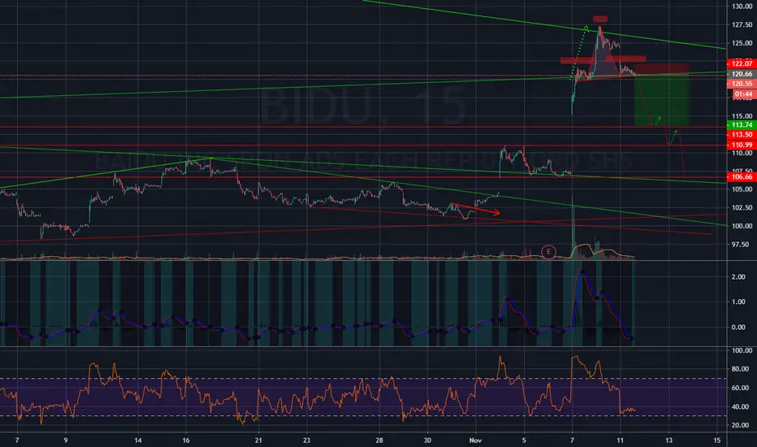757x447 pixels.
Task: Select the small red rectangle above the 127.50 peak
Action: (600, 19)
